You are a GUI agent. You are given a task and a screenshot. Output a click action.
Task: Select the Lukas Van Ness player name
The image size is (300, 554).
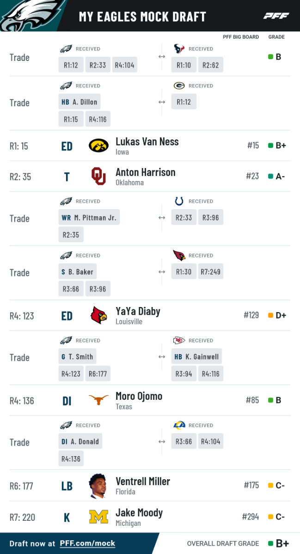147,142
